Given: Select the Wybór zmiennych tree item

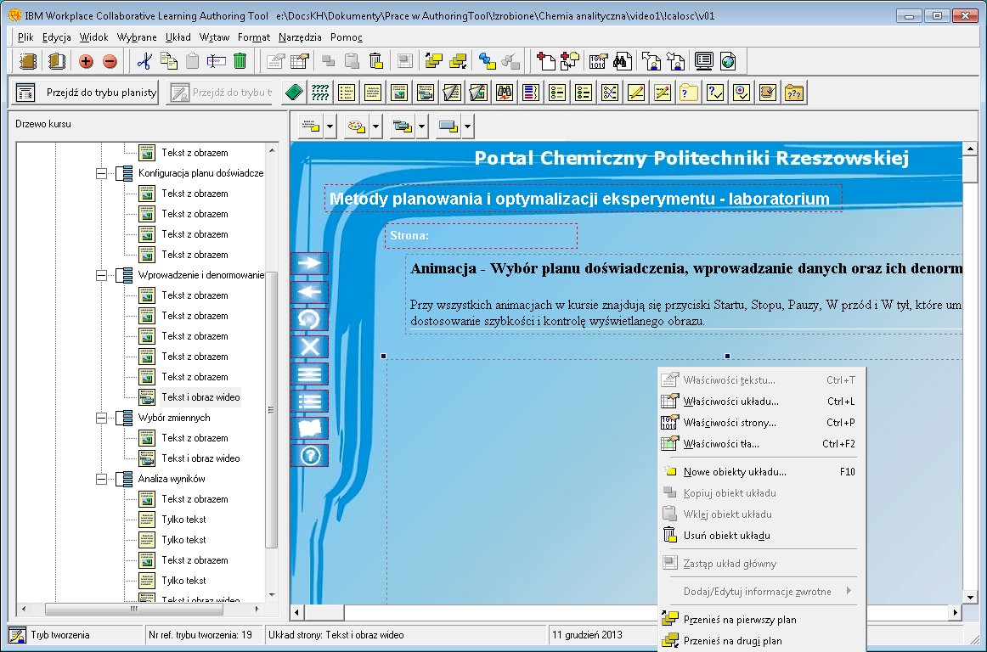Looking at the screenshot, I should [x=174, y=418].
